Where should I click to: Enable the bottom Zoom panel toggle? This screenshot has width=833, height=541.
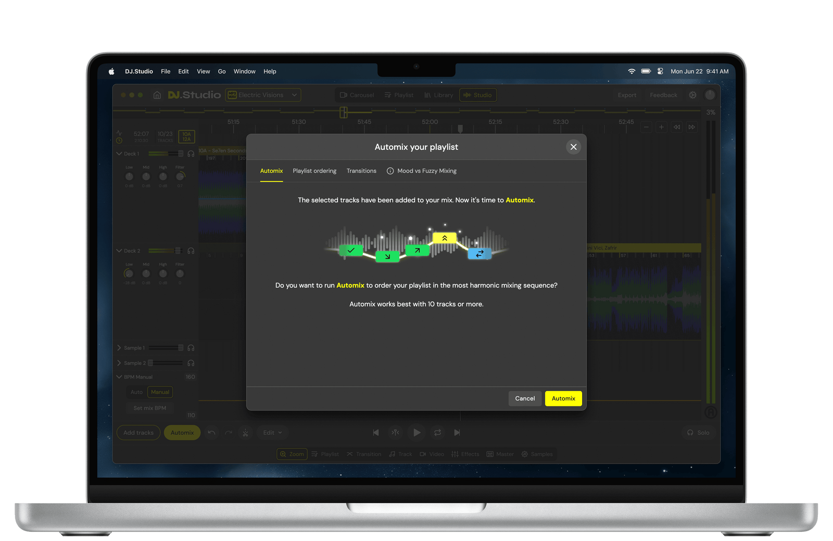click(x=292, y=454)
